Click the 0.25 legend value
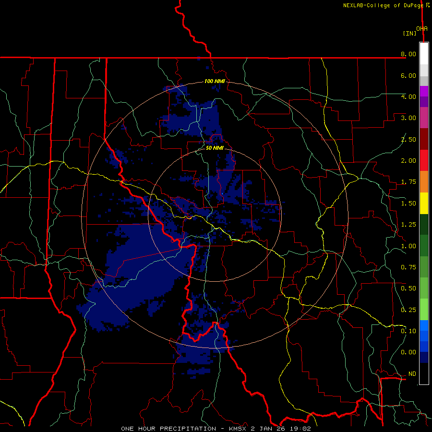The width and height of the screenshot is (432, 432). [x=408, y=310]
